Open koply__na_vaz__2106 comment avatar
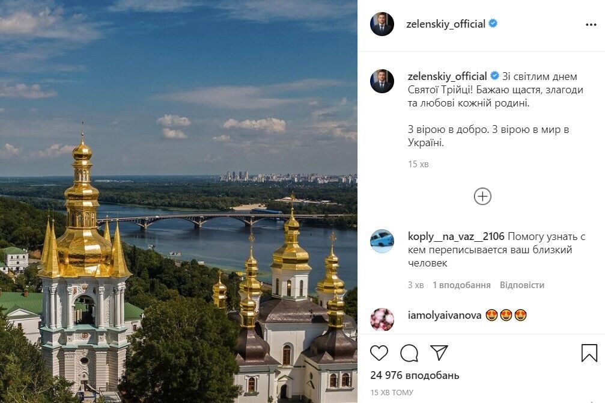 click(x=381, y=237)
